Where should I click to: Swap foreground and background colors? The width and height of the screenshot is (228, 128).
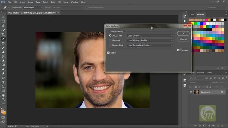pyautogui.click(x=5, y=108)
